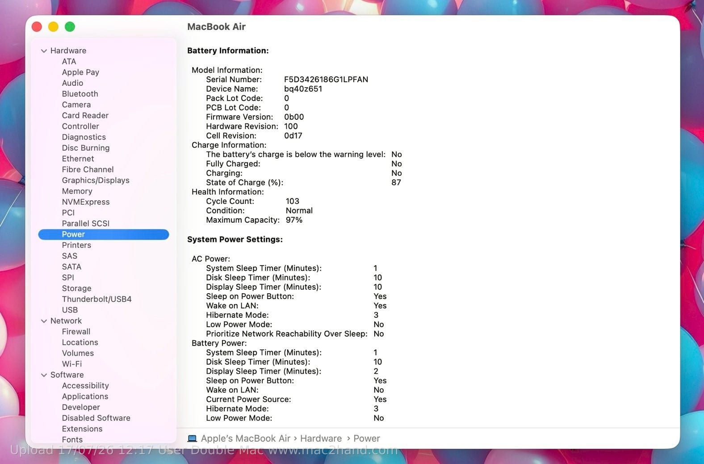
Task: Select Parallel SCSI entry
Action: 86,224
